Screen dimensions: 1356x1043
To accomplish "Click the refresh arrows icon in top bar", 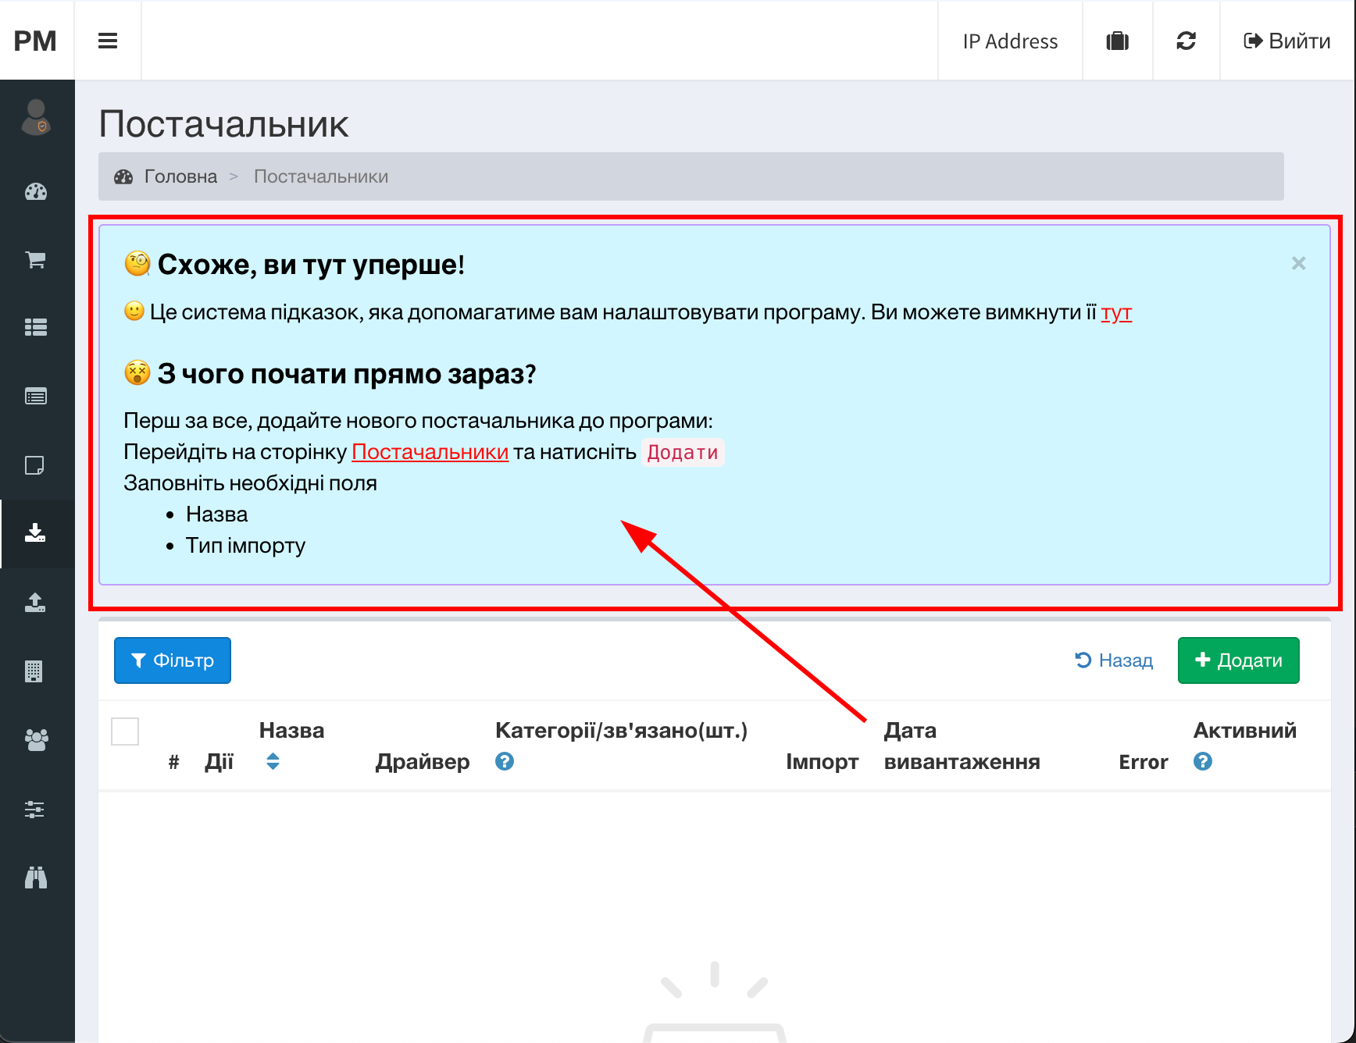I will coord(1186,41).
